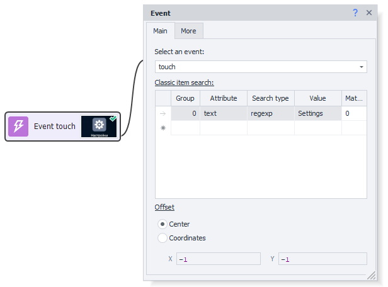Click the Y offset input field

pyautogui.click(x=322, y=259)
